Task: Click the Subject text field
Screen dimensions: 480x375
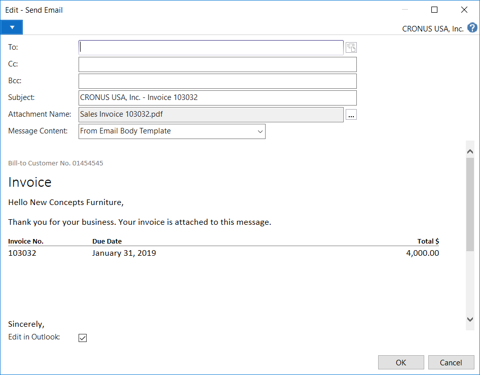Action: coord(217,98)
